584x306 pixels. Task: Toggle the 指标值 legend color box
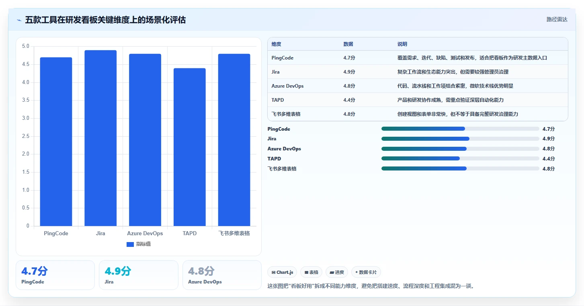pos(130,244)
